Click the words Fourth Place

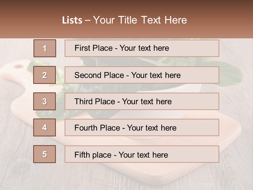pyautogui.click(x=97, y=128)
